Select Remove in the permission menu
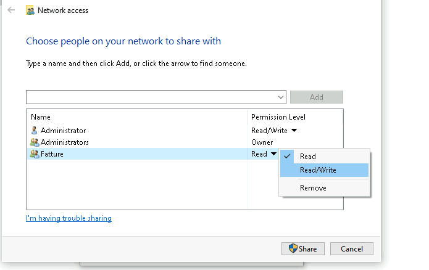The height and width of the screenshot is (270, 429). pos(325,188)
